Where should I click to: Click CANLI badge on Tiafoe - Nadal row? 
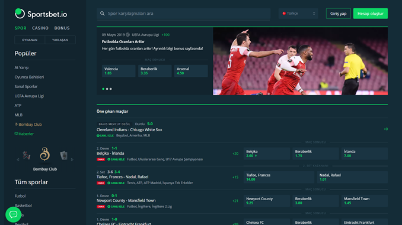point(101,183)
